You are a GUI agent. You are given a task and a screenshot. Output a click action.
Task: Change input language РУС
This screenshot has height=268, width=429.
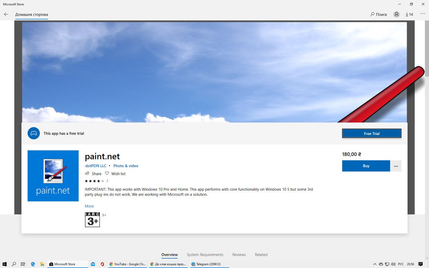click(401, 264)
